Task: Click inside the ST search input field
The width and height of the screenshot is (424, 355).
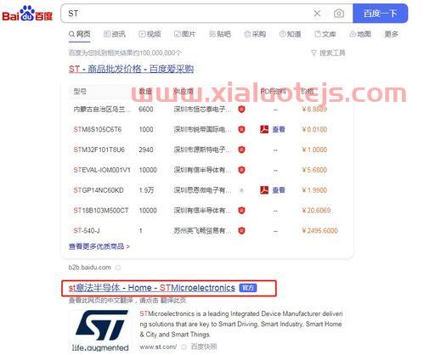Action: click(187, 14)
